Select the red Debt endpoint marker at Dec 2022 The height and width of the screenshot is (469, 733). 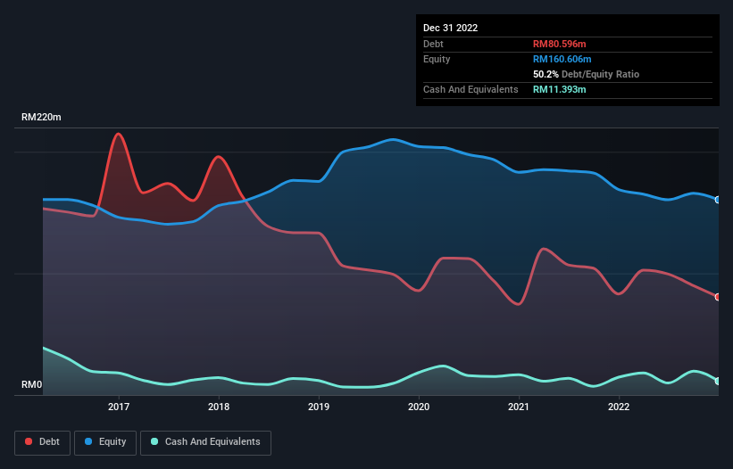click(718, 297)
